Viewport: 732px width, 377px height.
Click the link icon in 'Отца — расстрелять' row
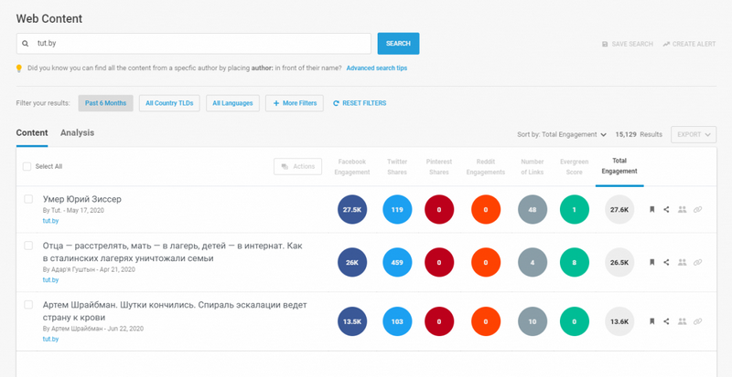coord(697,262)
